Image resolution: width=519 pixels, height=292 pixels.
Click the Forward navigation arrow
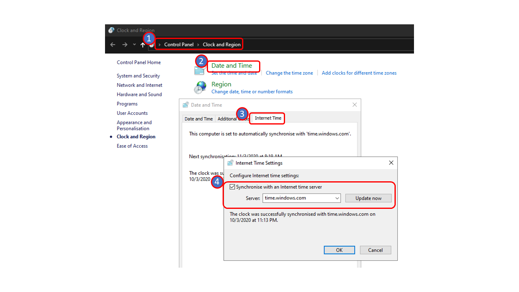(125, 45)
